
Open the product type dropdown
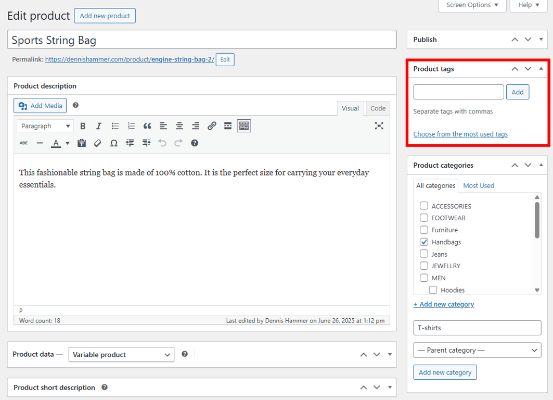[121, 354]
